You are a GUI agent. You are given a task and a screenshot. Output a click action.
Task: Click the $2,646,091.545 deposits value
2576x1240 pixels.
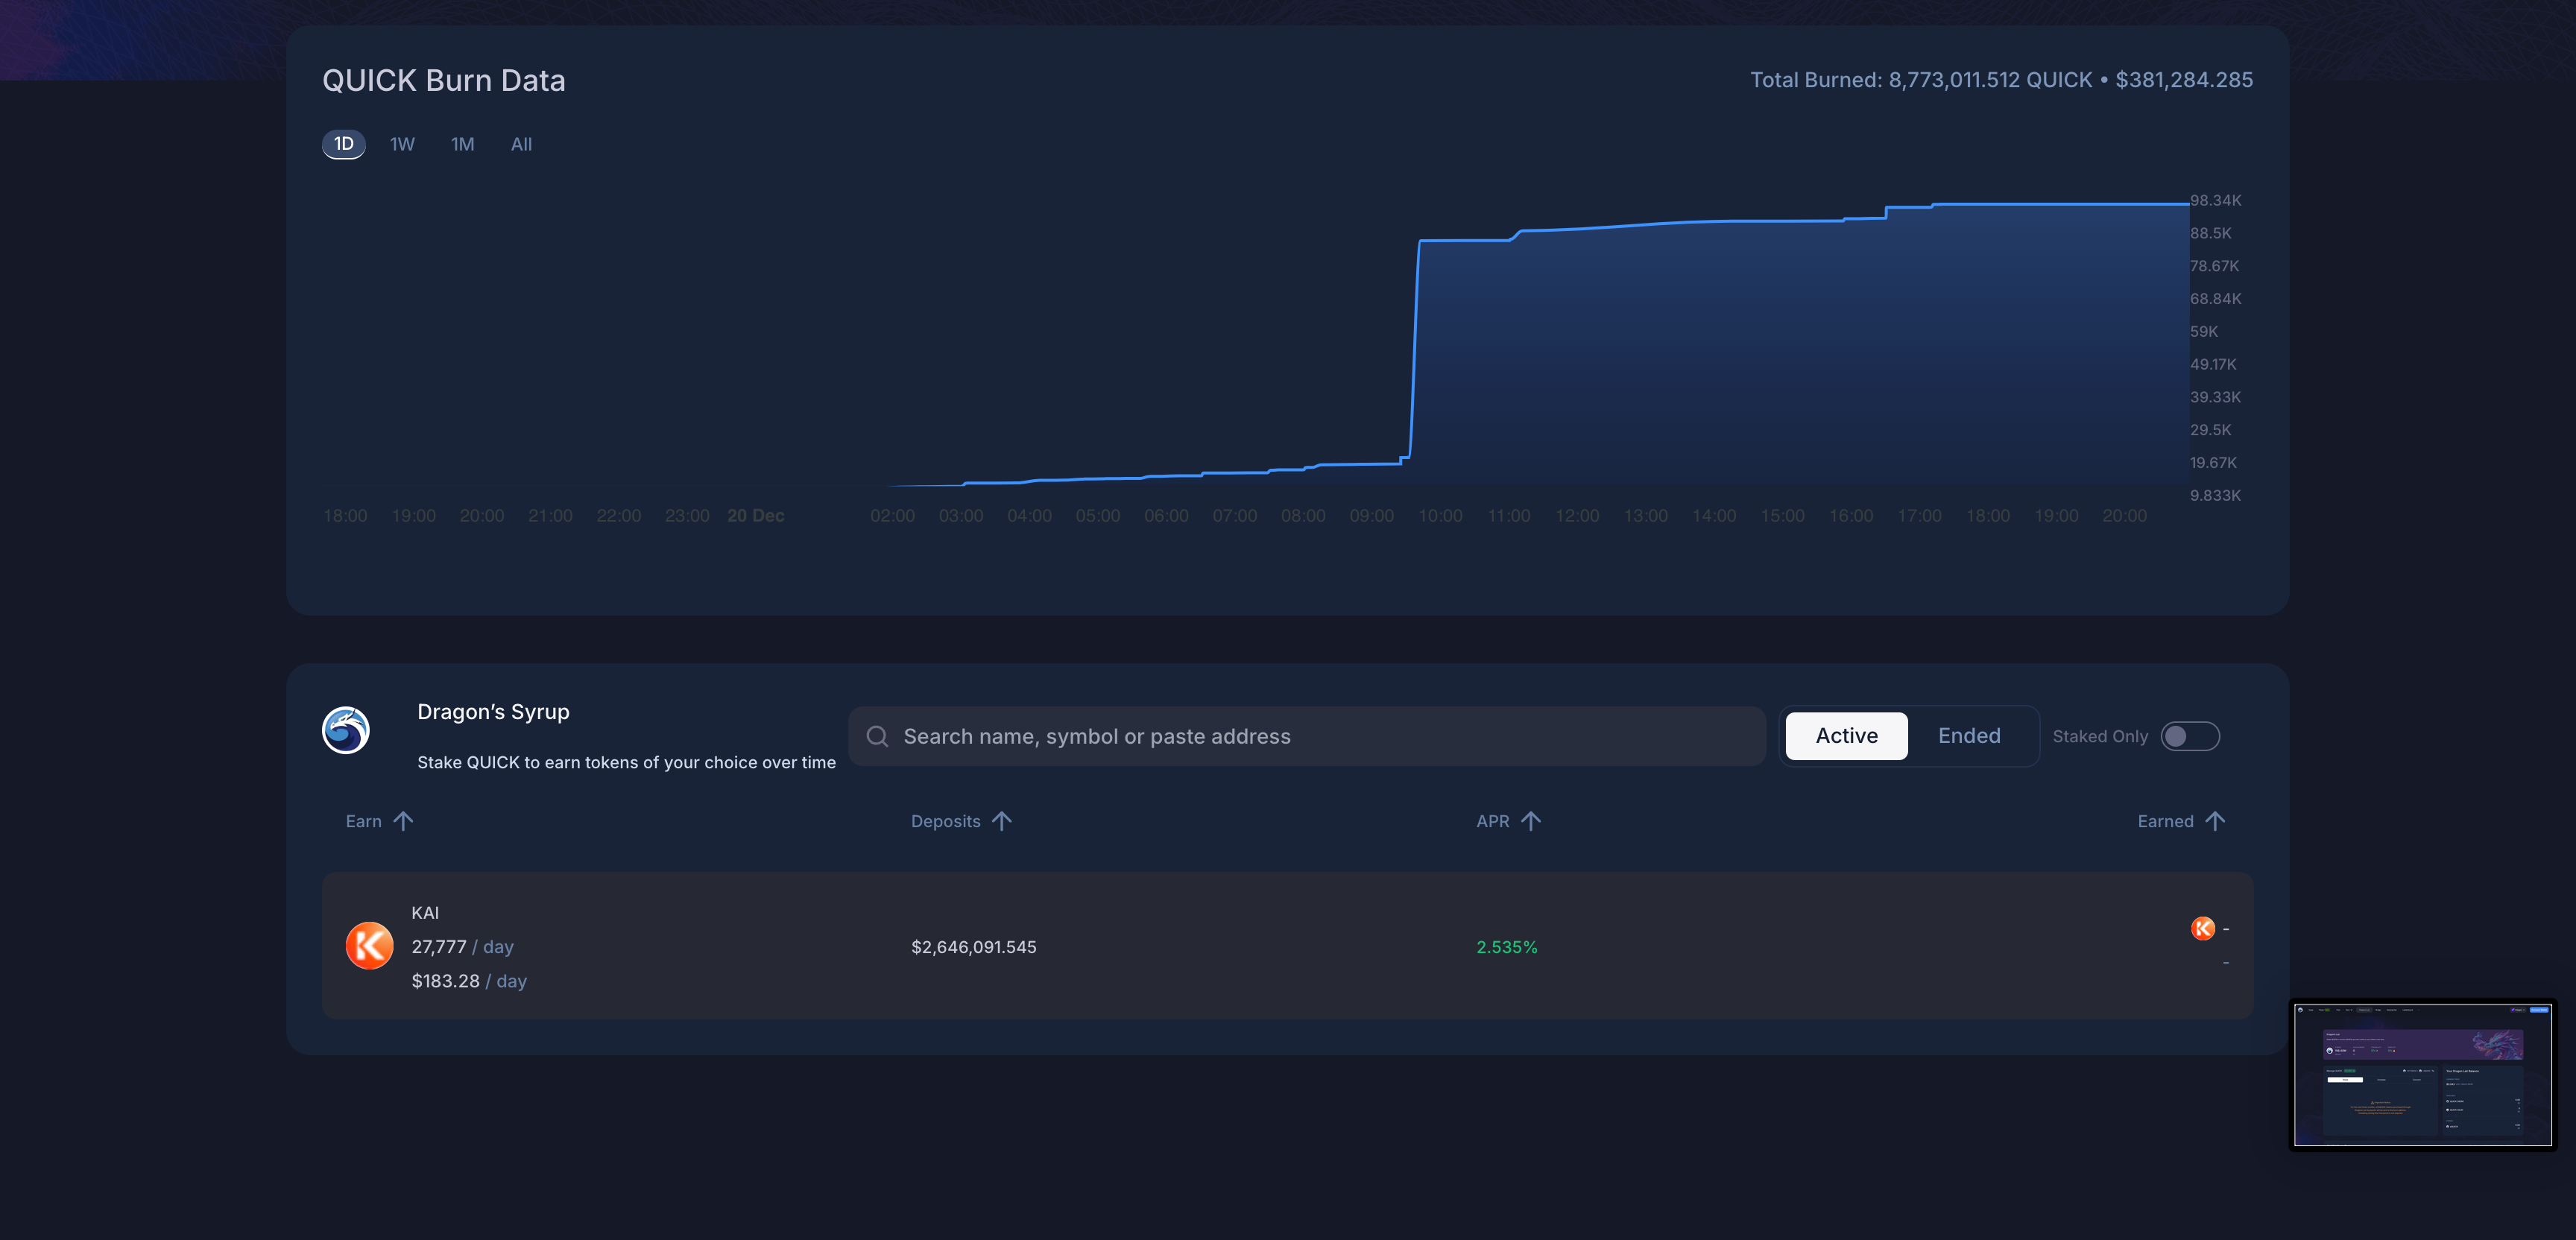pyautogui.click(x=973, y=947)
